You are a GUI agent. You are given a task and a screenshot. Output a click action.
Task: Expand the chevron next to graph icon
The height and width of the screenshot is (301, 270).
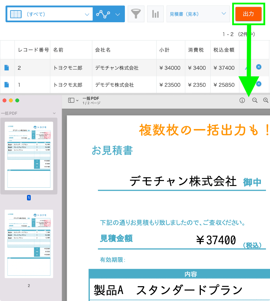coord(118,14)
